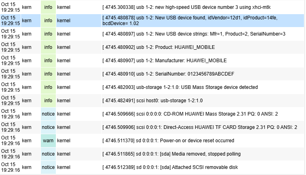
Task: Select the Media removed, stopped polling entry
Action: tap(172, 154)
